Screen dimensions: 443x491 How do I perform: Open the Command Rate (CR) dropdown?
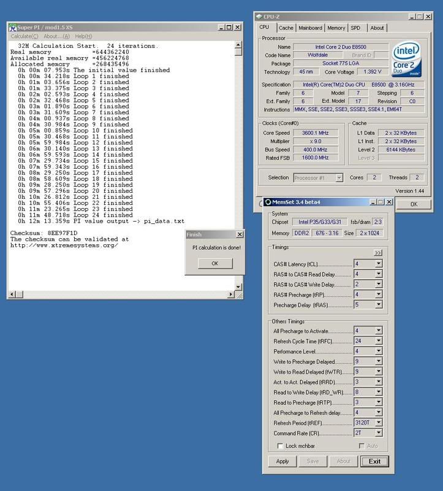pos(379,433)
